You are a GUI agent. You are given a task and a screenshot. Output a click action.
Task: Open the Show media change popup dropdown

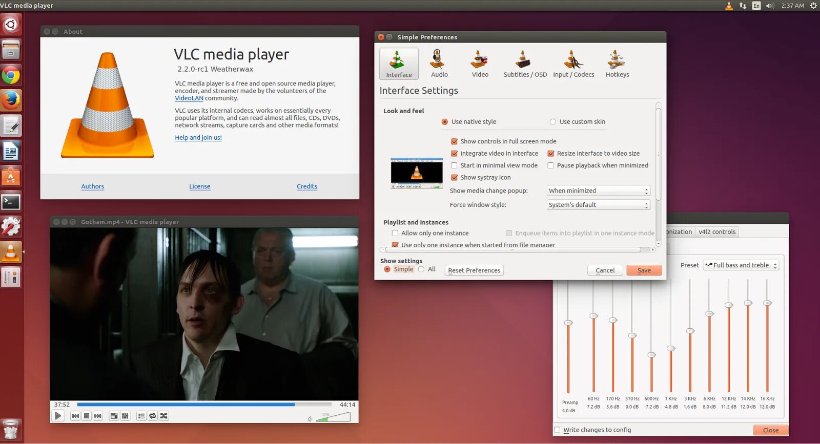tap(599, 191)
